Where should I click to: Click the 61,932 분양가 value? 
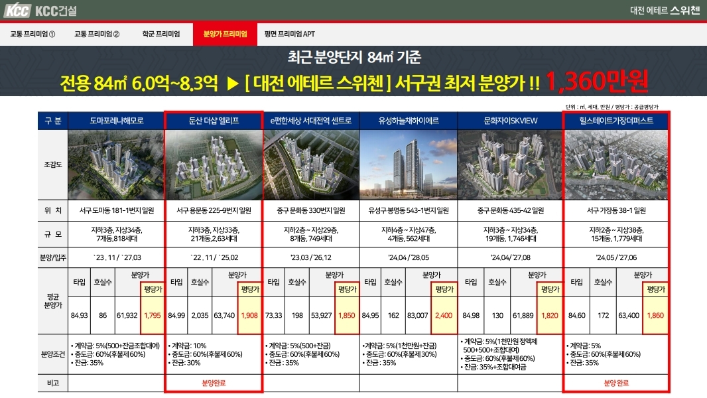(127, 316)
